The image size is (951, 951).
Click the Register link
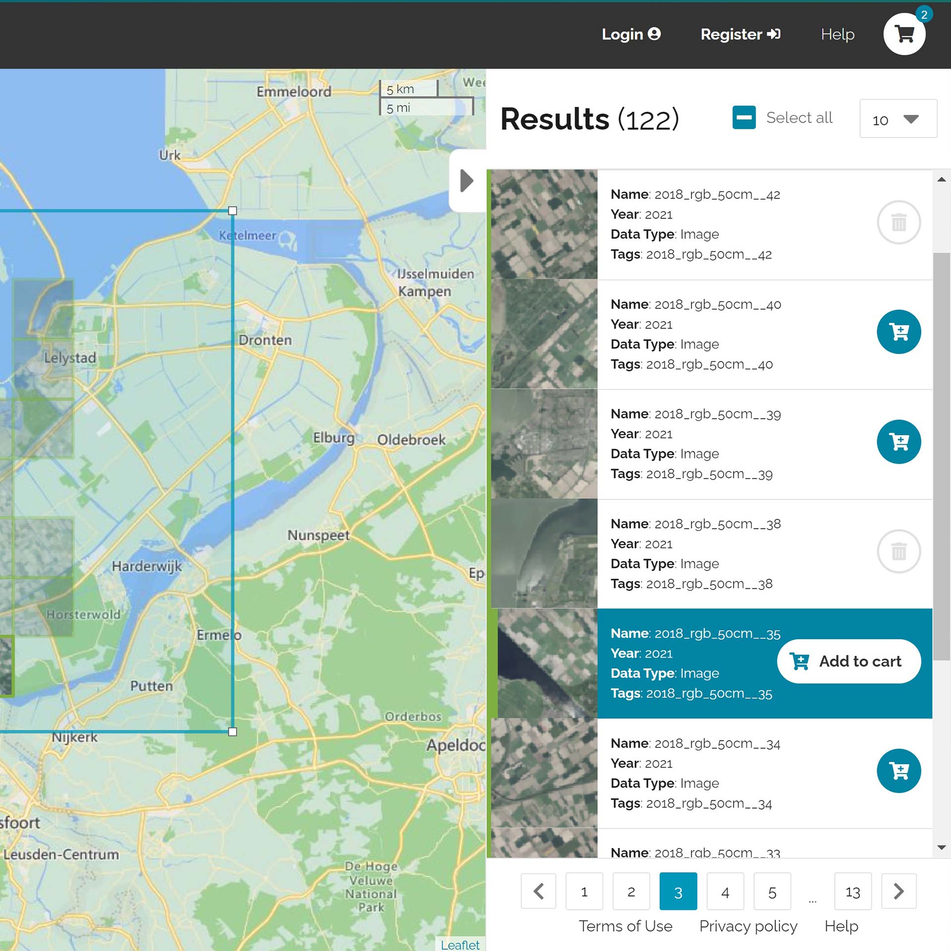[740, 34]
